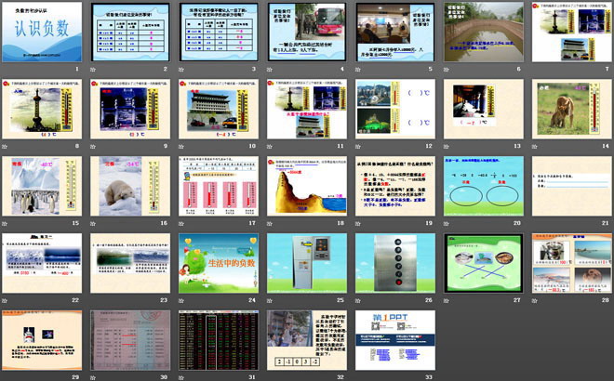Open slide 6 with the canal photo
The width and height of the screenshot is (614, 381).
click(479, 33)
